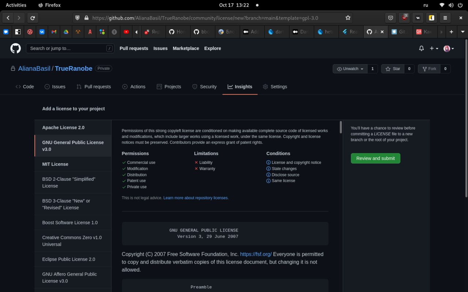Open the pinned crossed pickaxes tab
This screenshot has height=292, width=468.
(78, 32)
